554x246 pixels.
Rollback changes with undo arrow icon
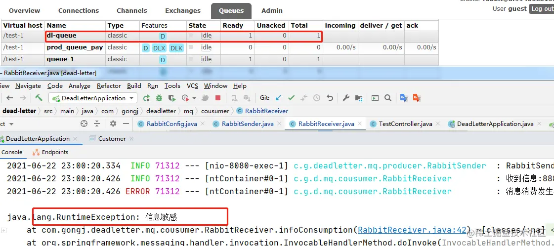click(330, 98)
